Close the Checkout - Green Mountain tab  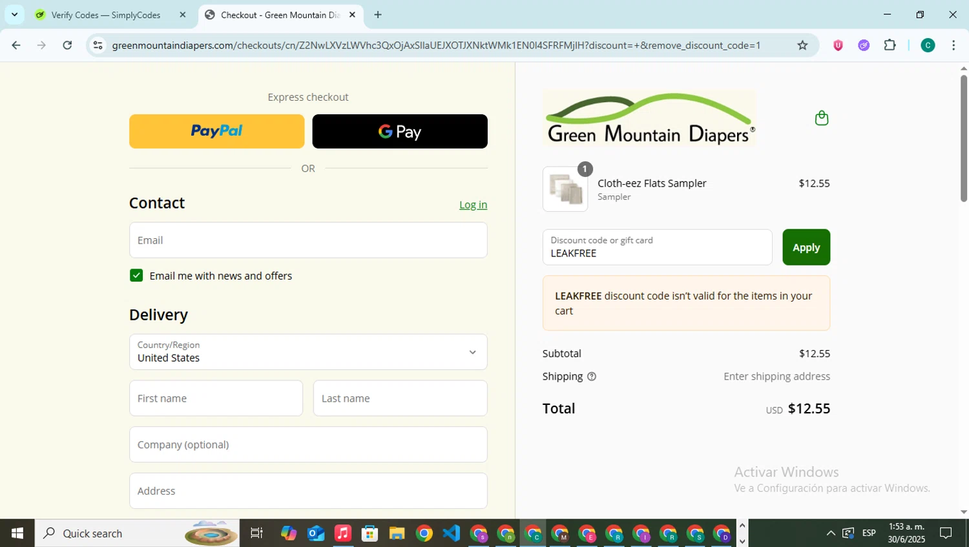(x=352, y=15)
